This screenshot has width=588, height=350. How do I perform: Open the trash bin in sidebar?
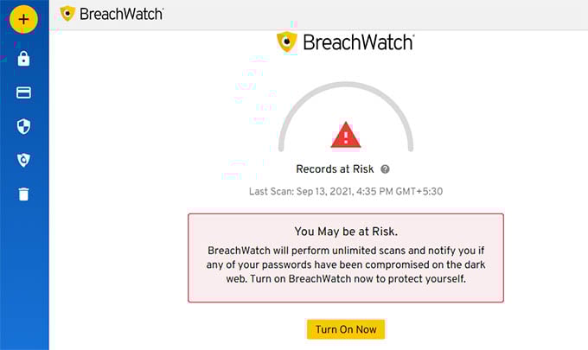(23, 194)
